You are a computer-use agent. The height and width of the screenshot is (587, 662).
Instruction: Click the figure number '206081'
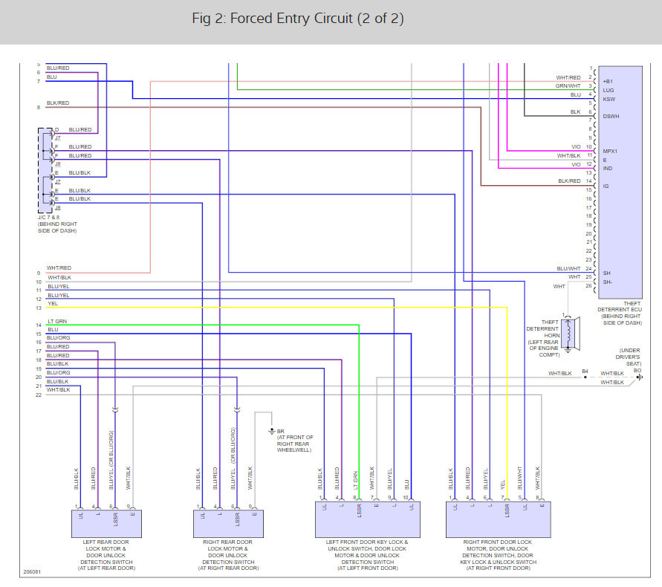click(32, 572)
